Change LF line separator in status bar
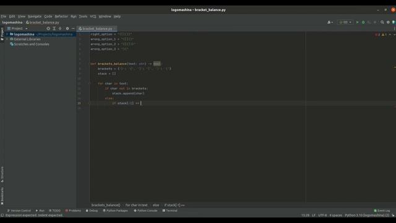396x223 pixels. click(x=314, y=216)
